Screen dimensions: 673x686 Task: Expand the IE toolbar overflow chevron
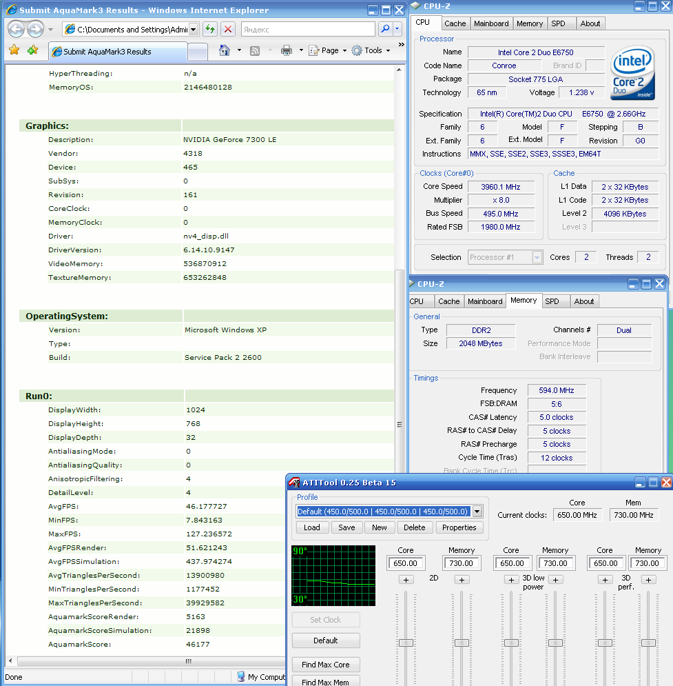pos(401,45)
